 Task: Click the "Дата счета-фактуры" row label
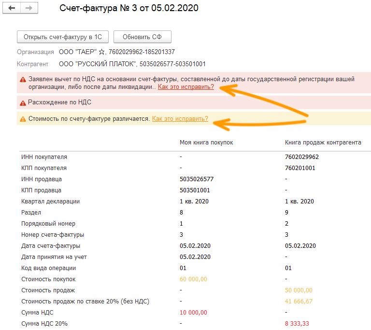[x=51, y=246]
